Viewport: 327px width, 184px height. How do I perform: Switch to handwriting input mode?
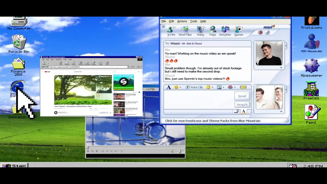click(x=236, y=111)
